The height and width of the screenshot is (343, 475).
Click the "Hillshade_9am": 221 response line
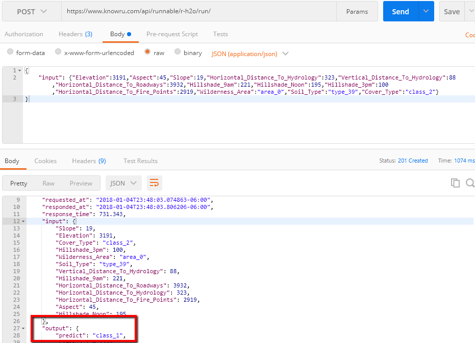click(91, 278)
